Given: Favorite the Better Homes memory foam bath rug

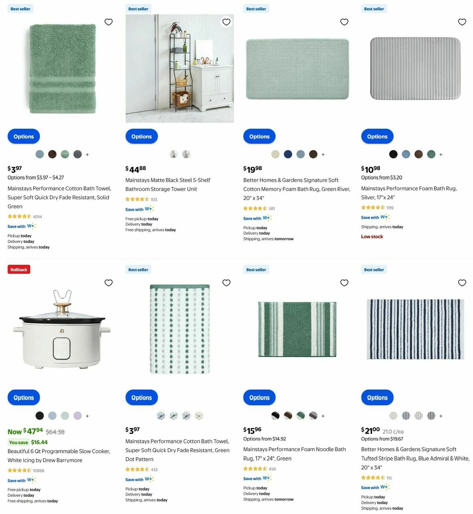Looking at the screenshot, I should (344, 22).
